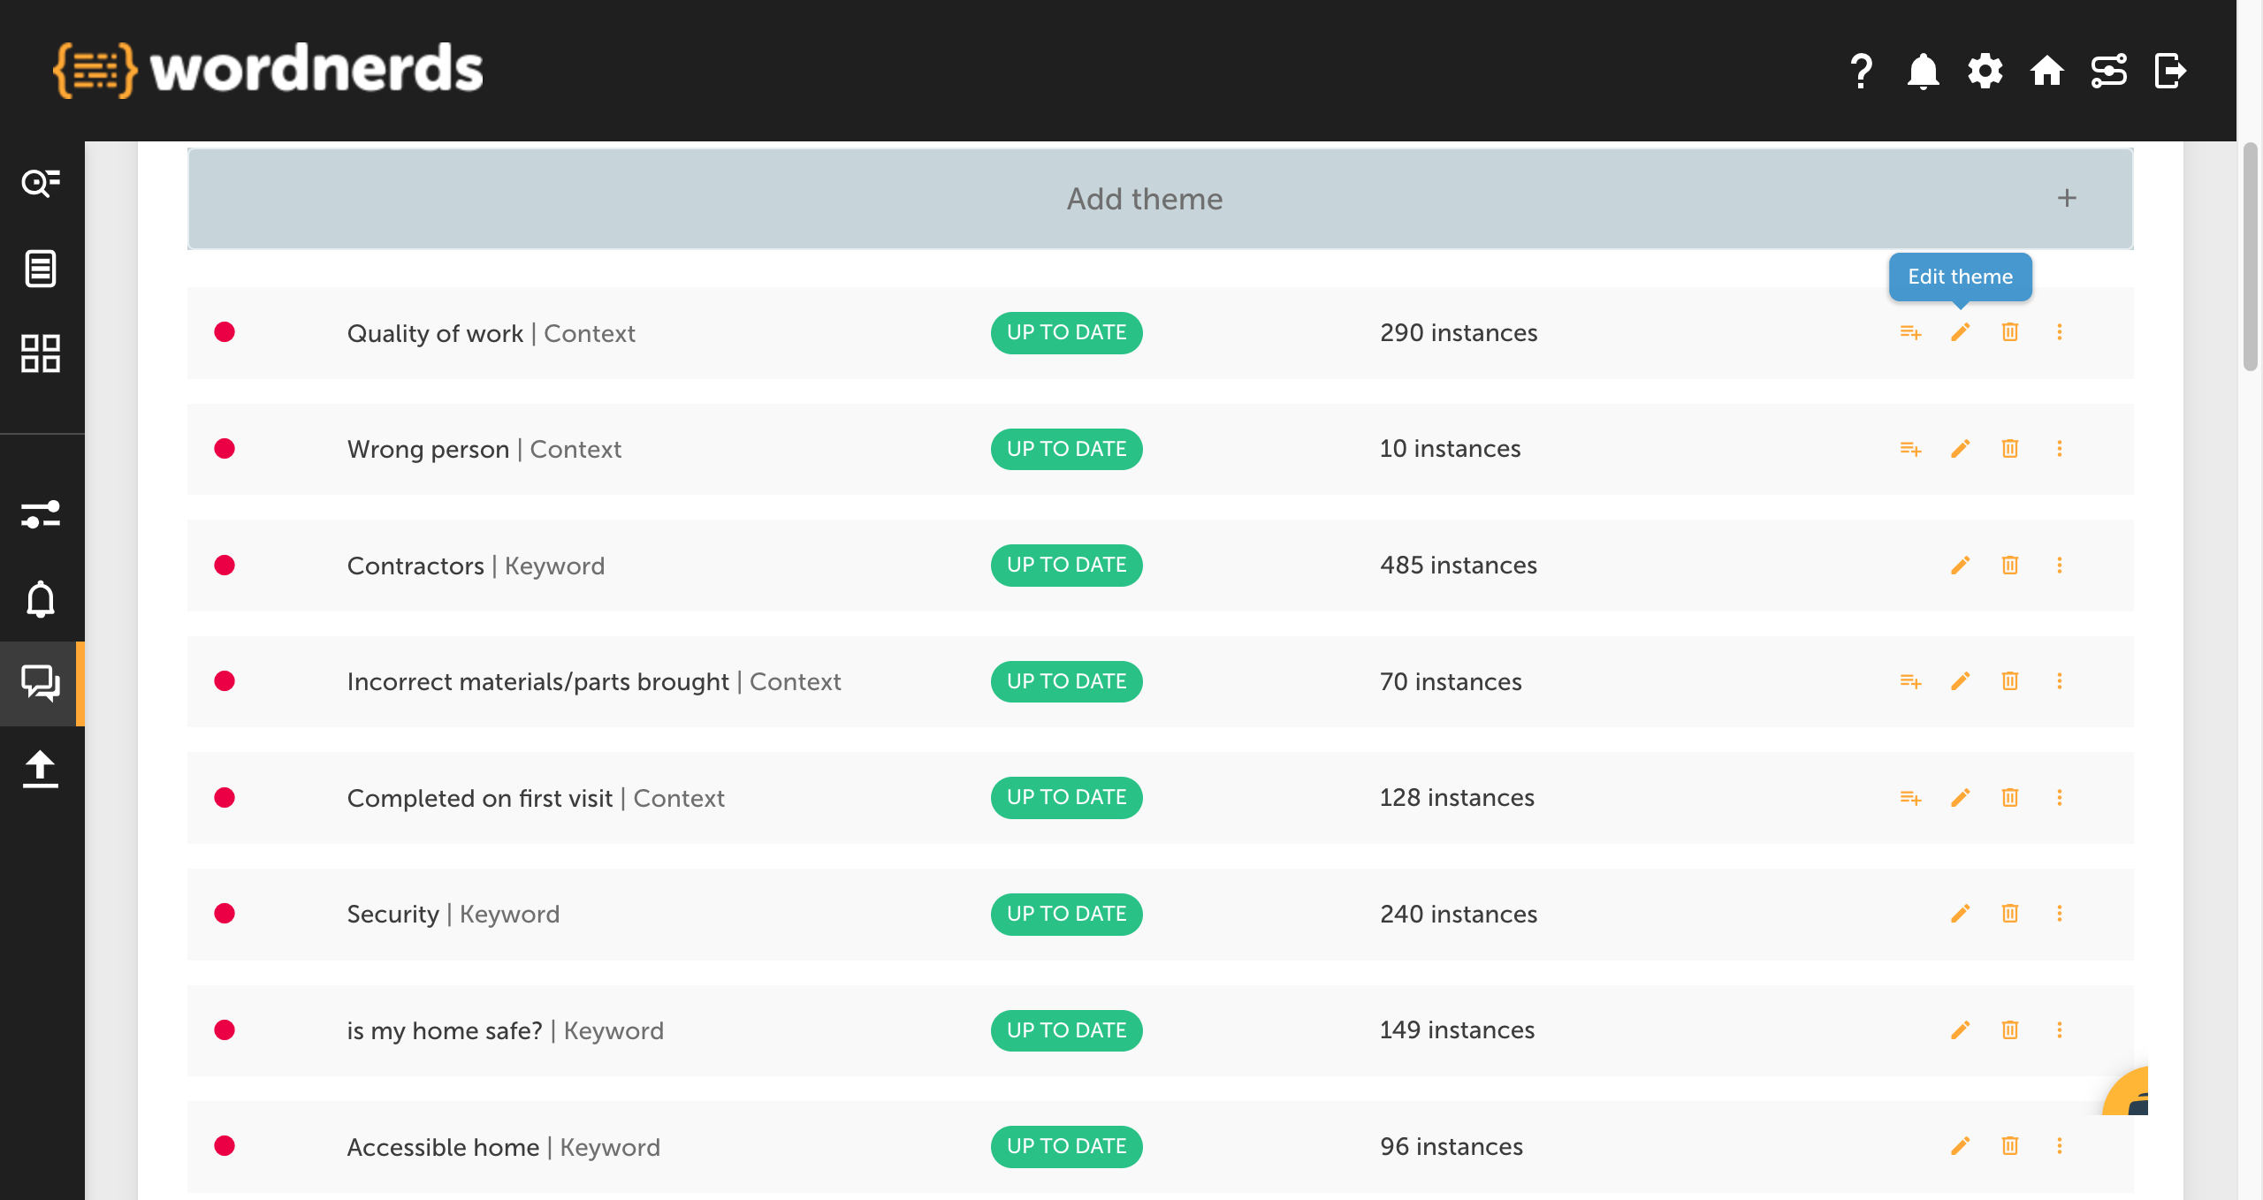Click the vertical page scrollbar

(2250, 256)
